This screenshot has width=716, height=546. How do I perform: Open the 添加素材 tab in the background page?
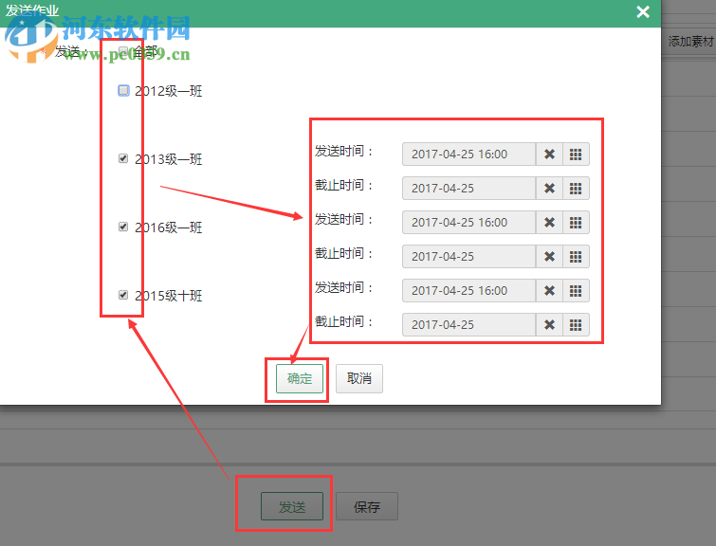[x=690, y=42]
